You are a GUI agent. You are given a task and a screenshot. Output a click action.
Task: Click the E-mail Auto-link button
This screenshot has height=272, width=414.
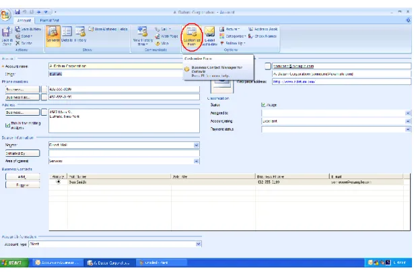[209, 36]
